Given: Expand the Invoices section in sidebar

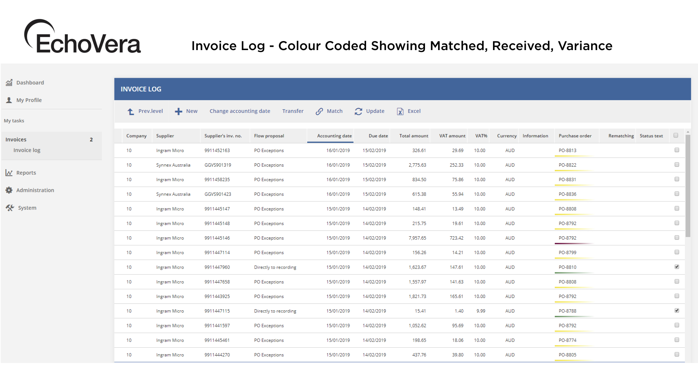Looking at the screenshot, I should [16, 139].
